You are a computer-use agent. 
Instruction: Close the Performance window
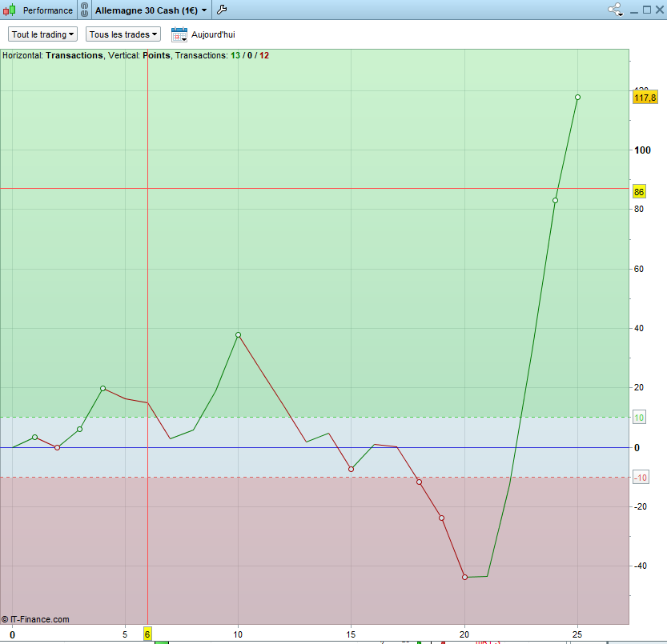coord(659,10)
